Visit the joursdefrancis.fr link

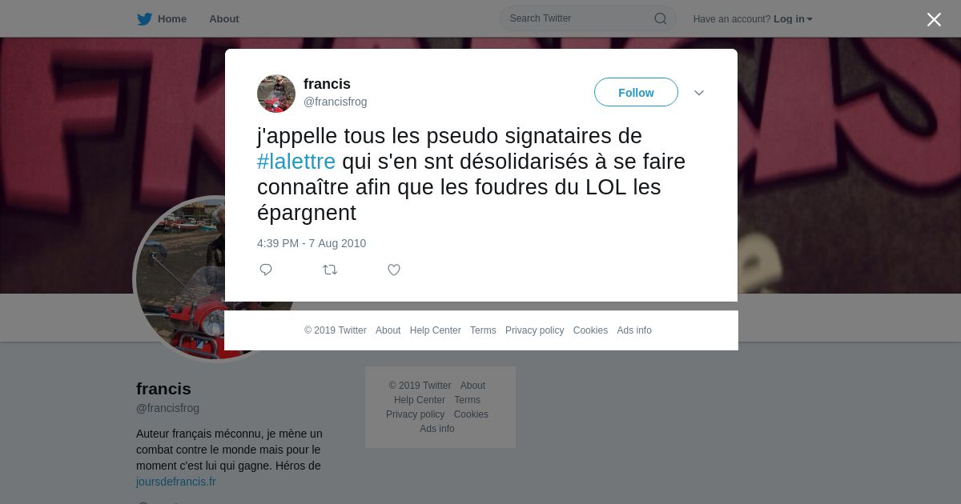tap(176, 482)
